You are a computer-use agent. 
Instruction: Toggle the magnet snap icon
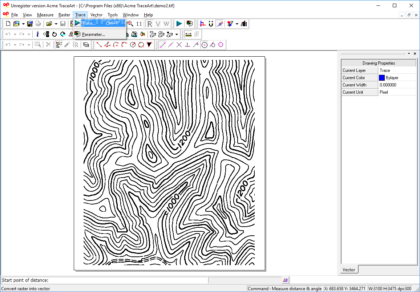tap(211, 24)
